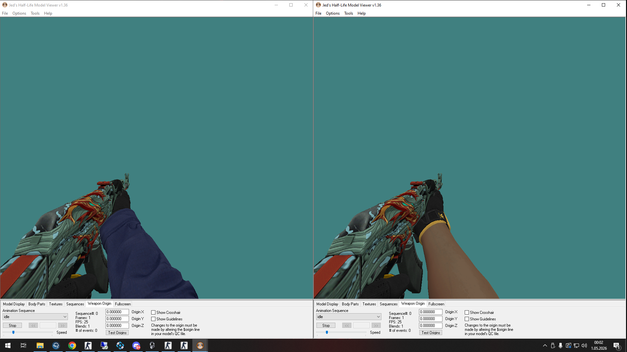Viewport: 627px width, 352px height.
Task: Switch to Model Display tab in left window
Action: [14, 304]
